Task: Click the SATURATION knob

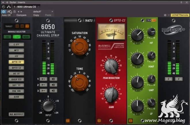Action: pos(80,47)
